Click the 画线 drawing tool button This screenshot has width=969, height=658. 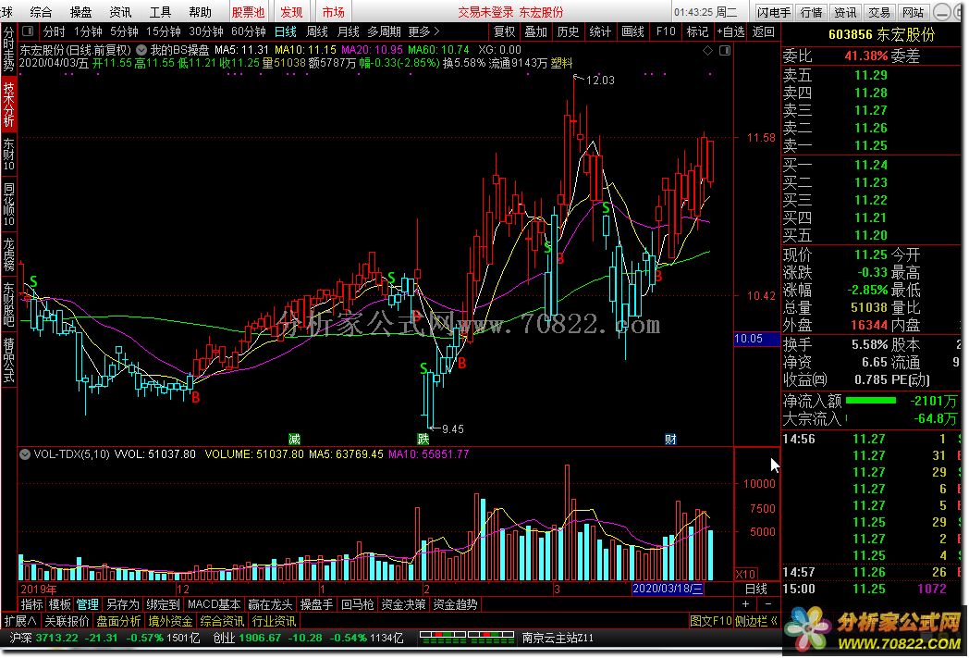pos(632,31)
